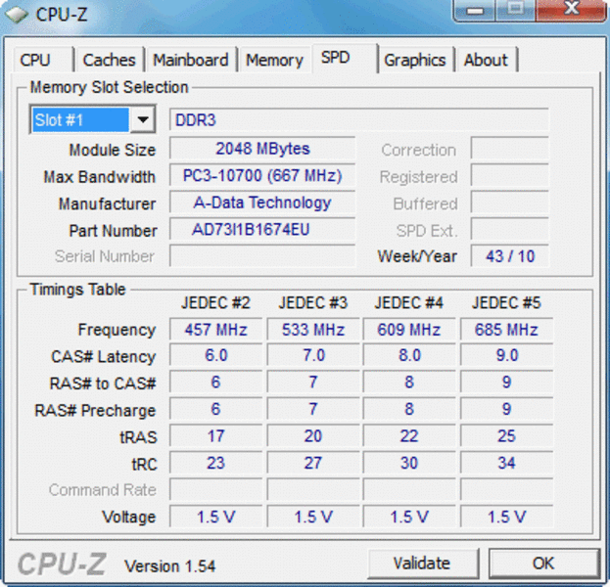Click the empty Serial Number field
This screenshot has width=610, height=587.
click(262, 256)
